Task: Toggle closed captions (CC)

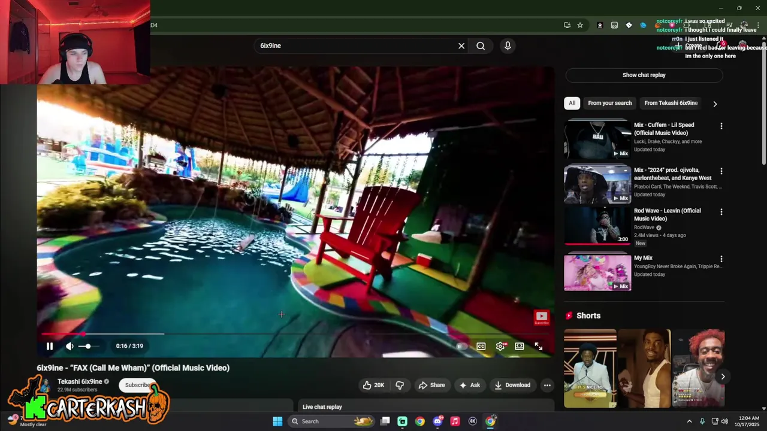Action: (481, 346)
